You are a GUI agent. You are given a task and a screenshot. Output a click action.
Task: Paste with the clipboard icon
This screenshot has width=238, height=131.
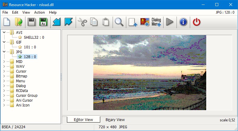105,22
